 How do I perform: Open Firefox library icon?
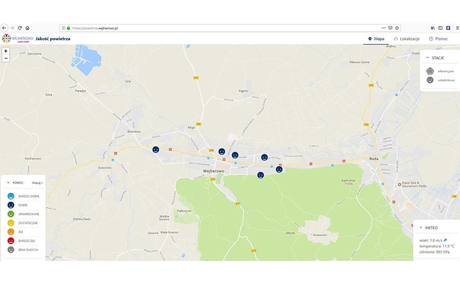pos(433,28)
